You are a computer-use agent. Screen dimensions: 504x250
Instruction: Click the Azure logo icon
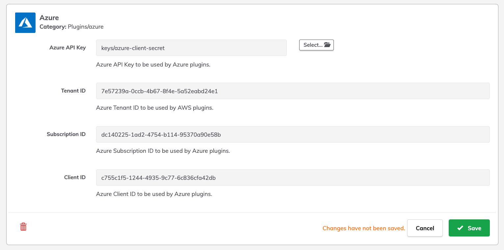pos(25,23)
